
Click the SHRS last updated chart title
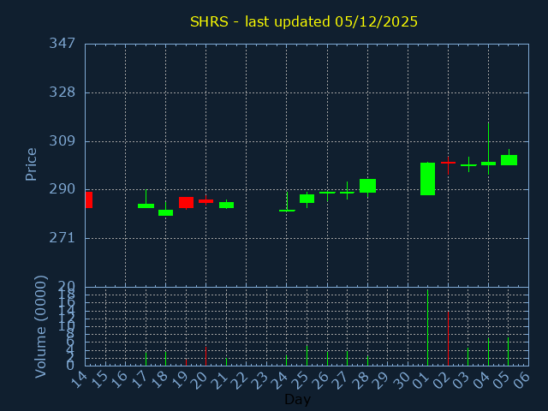point(304,21)
